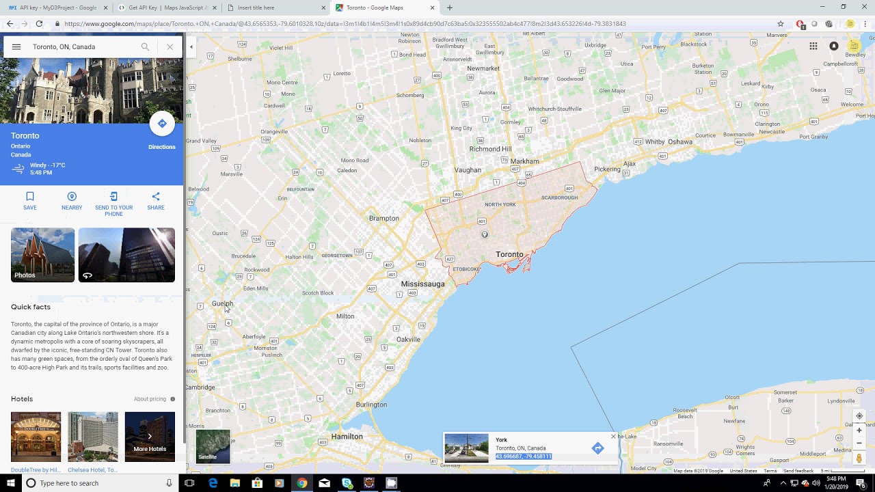The width and height of the screenshot is (875, 492).
Task: Click About pricing info
Action: tap(154, 399)
